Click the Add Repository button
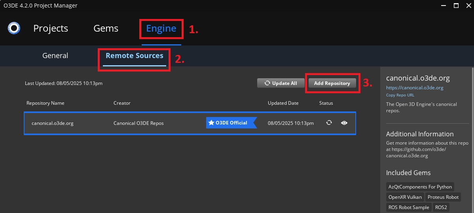 pyautogui.click(x=332, y=83)
